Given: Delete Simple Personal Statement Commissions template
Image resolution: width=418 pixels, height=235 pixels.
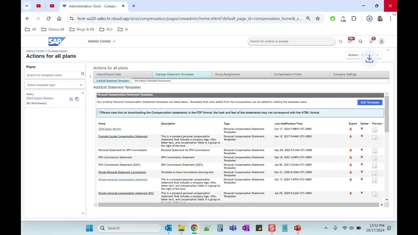Looking at the screenshot, I should (x=362, y=172).
